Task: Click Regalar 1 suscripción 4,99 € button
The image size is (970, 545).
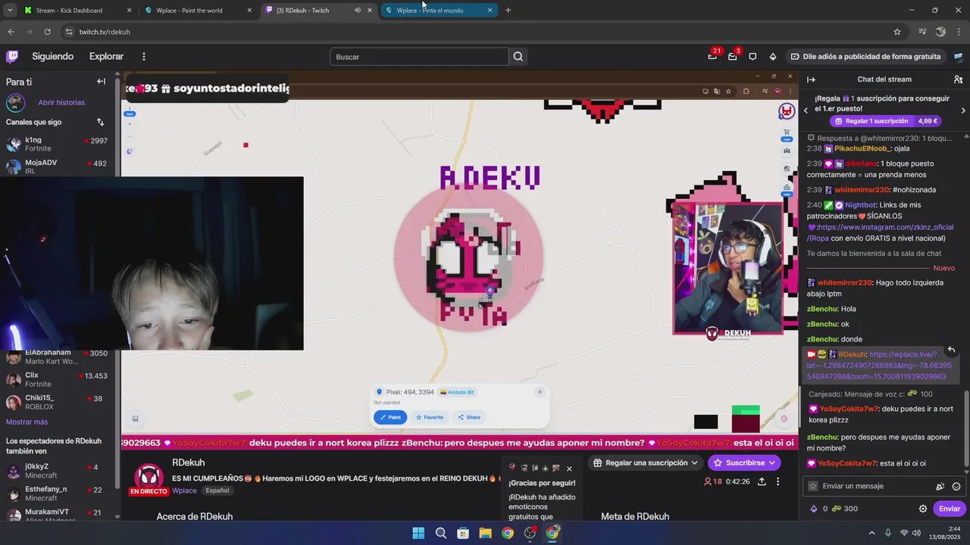Action: [x=886, y=121]
